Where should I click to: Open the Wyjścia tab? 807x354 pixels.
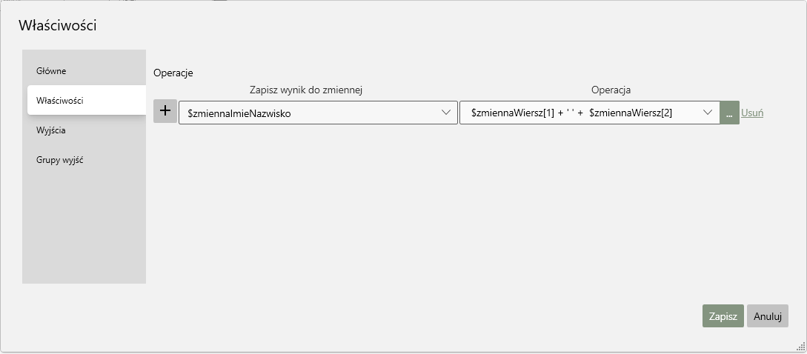coord(51,130)
